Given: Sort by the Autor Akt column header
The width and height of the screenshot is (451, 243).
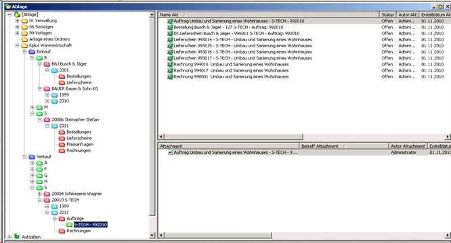Looking at the screenshot, I should [x=407, y=15].
